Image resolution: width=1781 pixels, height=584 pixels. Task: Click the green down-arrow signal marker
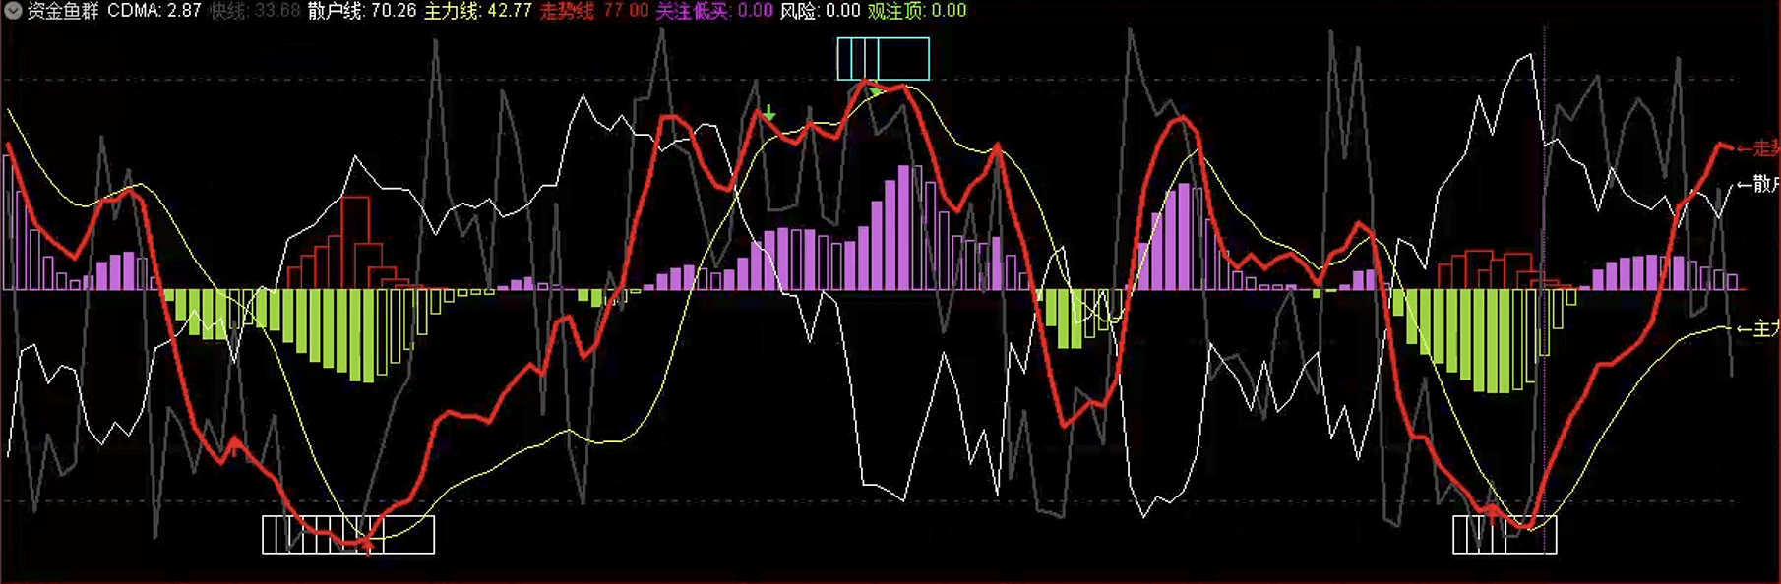click(x=769, y=113)
